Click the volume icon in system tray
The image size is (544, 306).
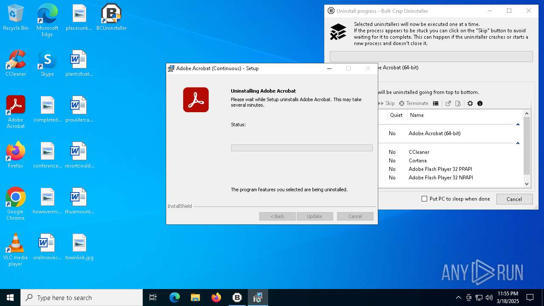[489, 297]
